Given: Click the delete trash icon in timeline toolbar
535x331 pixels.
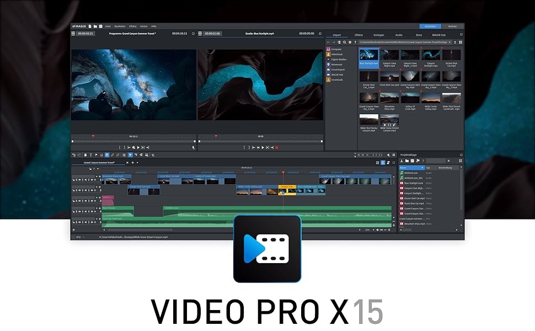Looking at the screenshot, I should pos(85,155).
